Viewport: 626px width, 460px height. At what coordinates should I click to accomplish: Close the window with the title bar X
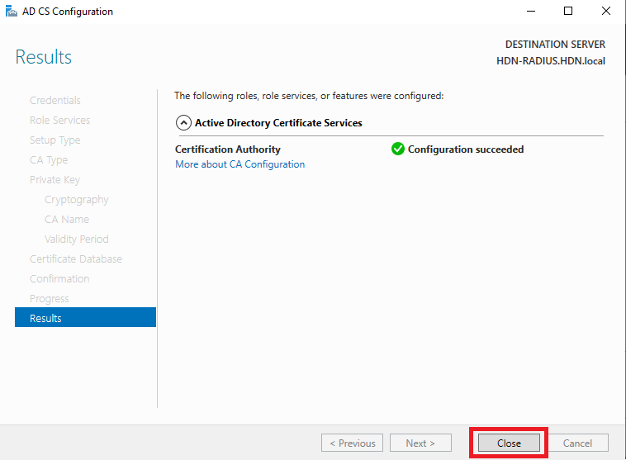tap(605, 12)
